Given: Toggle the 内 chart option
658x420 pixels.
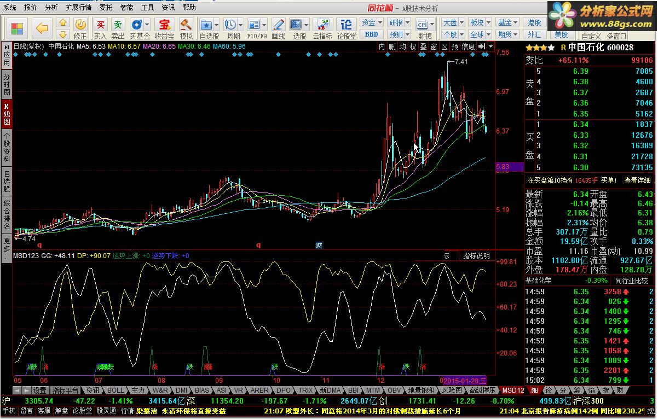Looking at the screenshot, I should (382, 46).
